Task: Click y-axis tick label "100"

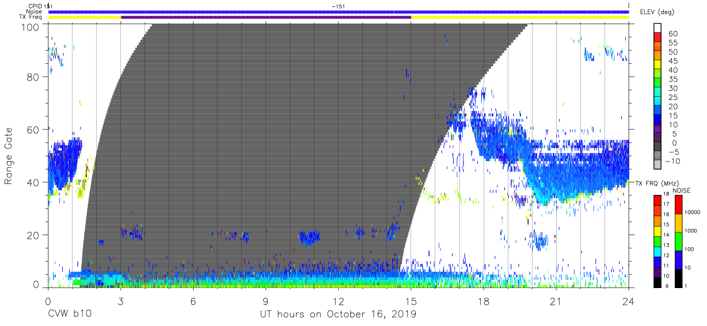Action: 29,26
